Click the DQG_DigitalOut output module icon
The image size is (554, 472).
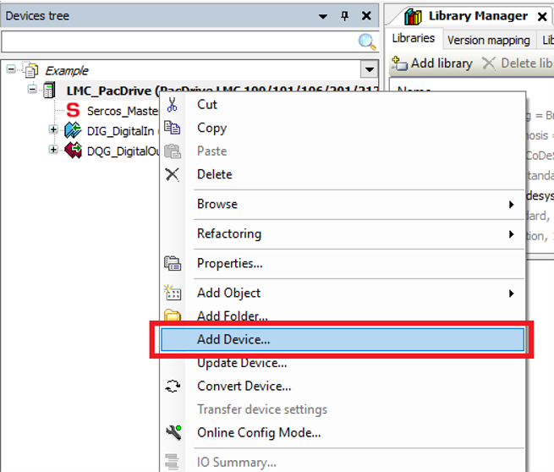tap(73, 151)
